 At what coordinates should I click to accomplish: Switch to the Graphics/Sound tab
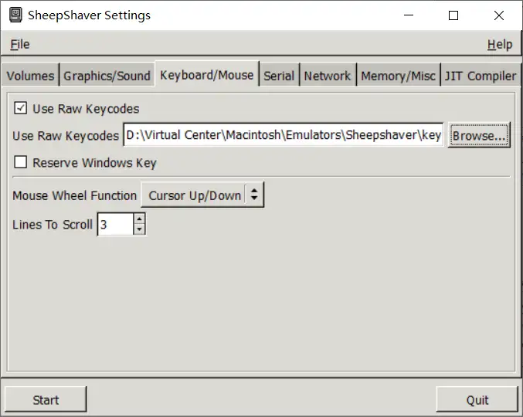tap(107, 76)
